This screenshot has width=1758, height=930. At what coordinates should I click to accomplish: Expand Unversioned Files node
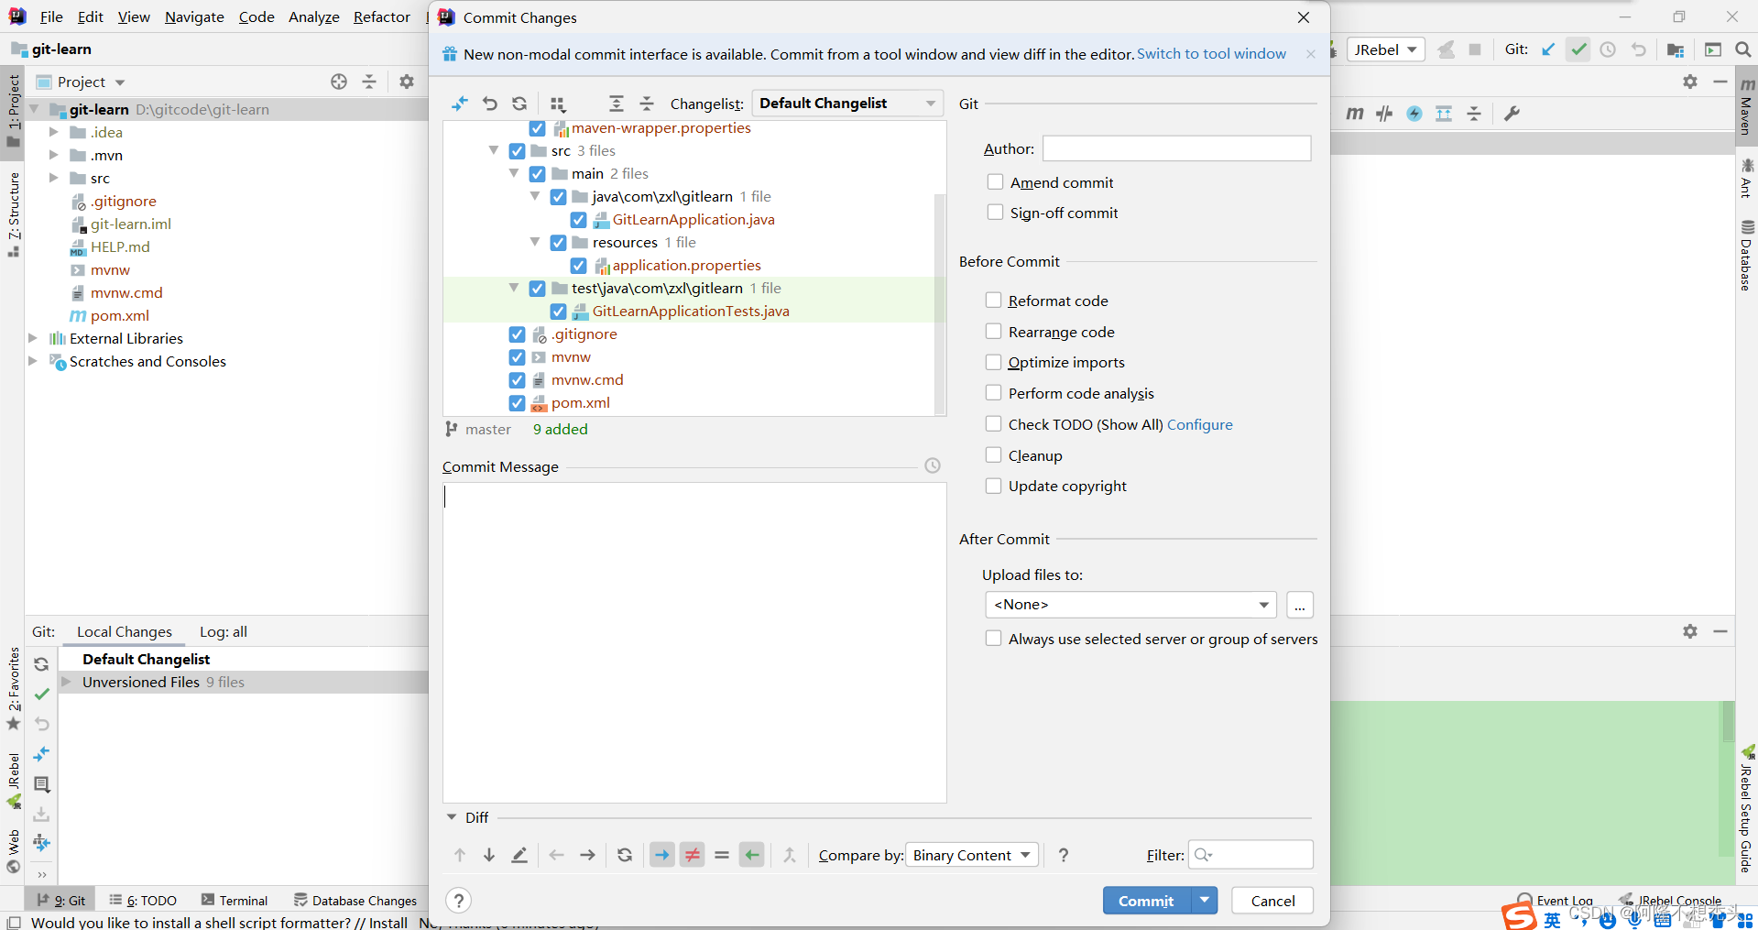click(x=66, y=682)
